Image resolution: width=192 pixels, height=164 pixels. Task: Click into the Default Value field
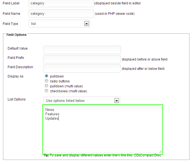(82, 50)
